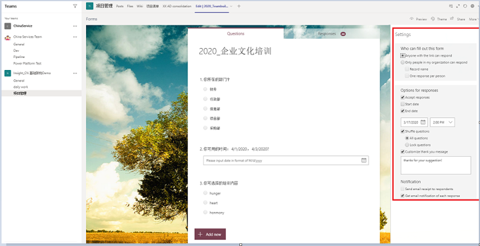
Task: Toggle the End date checkbox
Action: [x=402, y=111]
